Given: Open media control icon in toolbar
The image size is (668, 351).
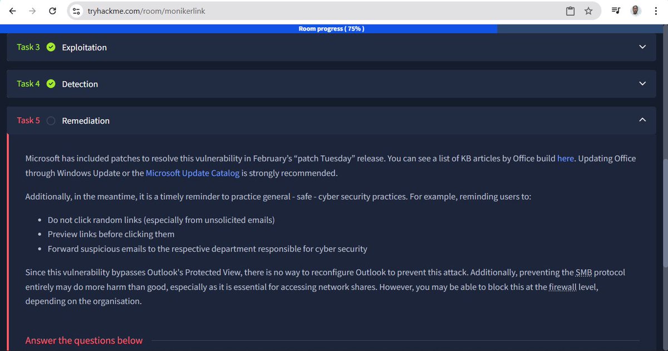Looking at the screenshot, I should [616, 11].
